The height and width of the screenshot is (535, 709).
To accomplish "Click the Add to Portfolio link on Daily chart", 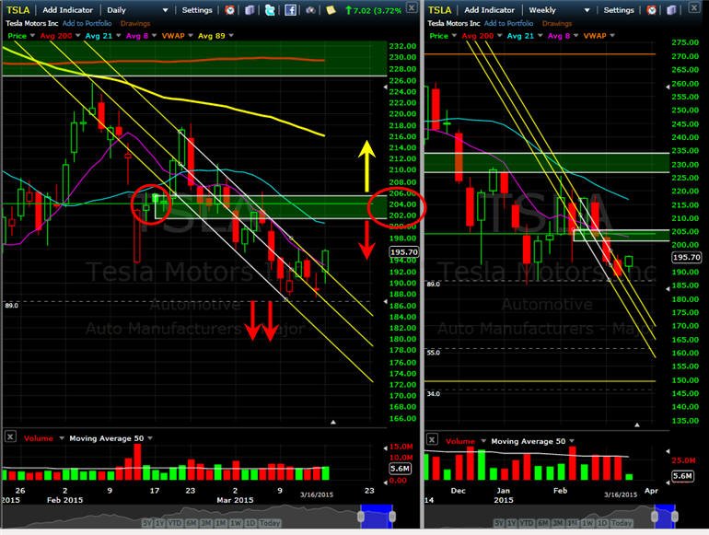I will click(x=87, y=23).
